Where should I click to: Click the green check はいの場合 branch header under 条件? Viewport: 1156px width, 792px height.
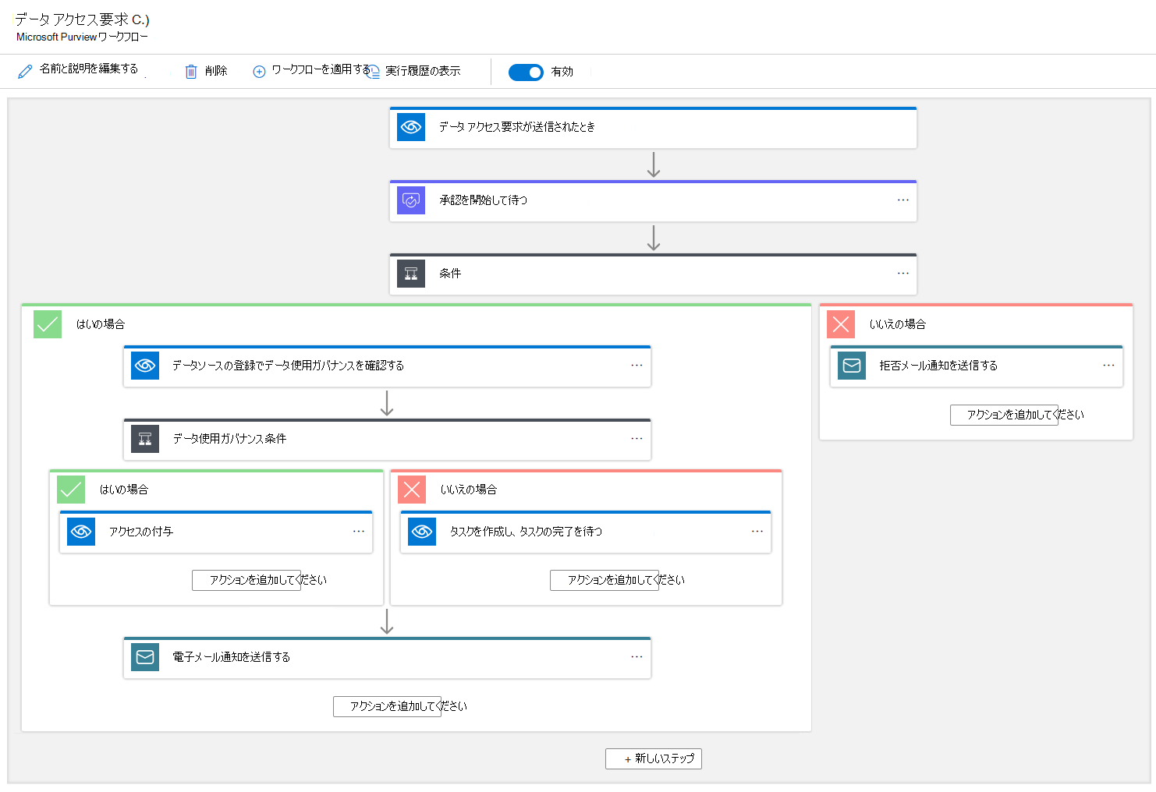pos(48,324)
